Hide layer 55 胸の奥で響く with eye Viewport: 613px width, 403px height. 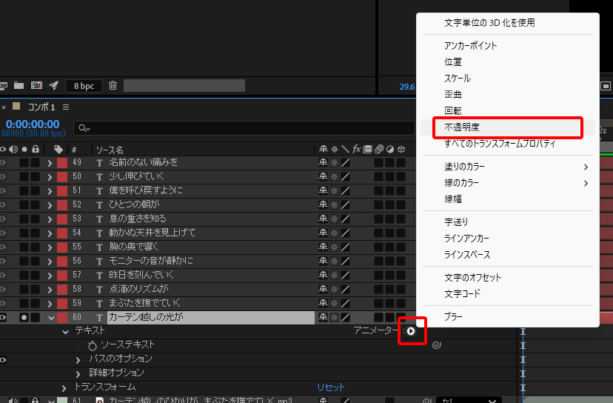[x=3, y=247]
